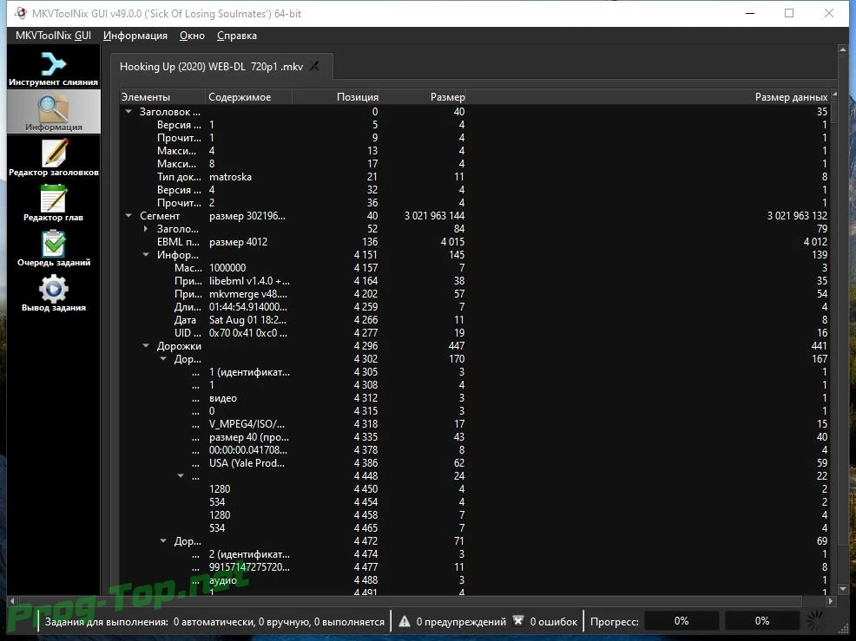The height and width of the screenshot is (641, 856).
Task: Select the matroska document type row
Action: (x=474, y=177)
